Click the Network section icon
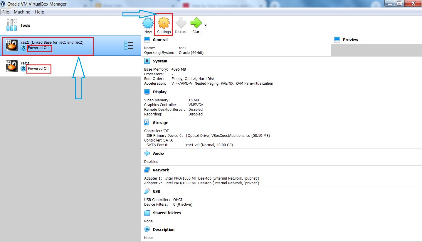The height and width of the screenshot is (242, 422). click(147, 170)
